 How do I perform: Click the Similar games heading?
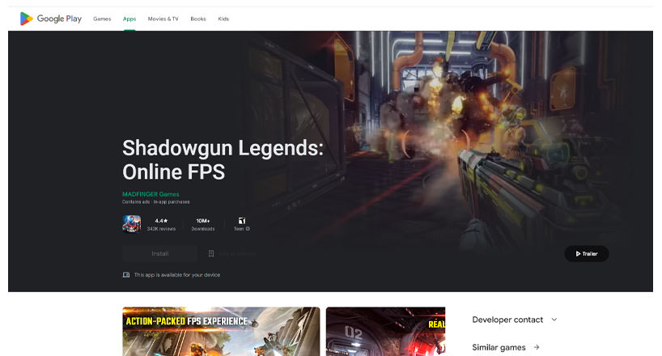click(x=499, y=347)
